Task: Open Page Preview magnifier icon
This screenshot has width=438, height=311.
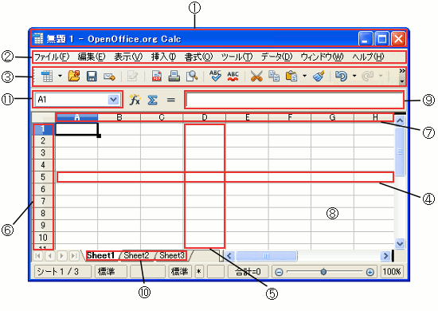Action: (192, 76)
